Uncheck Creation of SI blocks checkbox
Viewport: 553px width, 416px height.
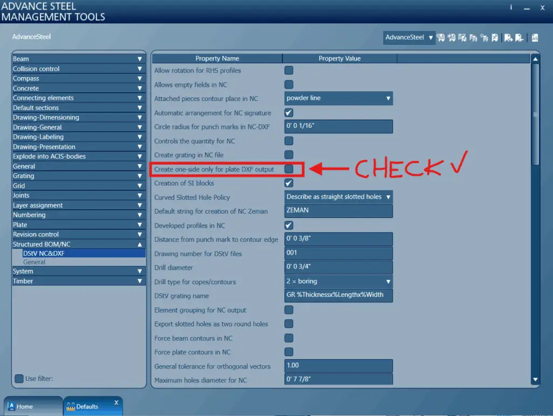(289, 183)
